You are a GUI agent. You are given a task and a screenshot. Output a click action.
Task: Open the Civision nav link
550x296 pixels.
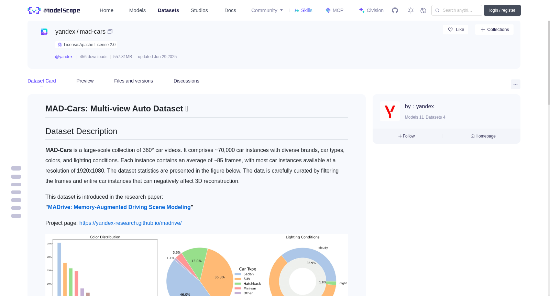point(371,10)
